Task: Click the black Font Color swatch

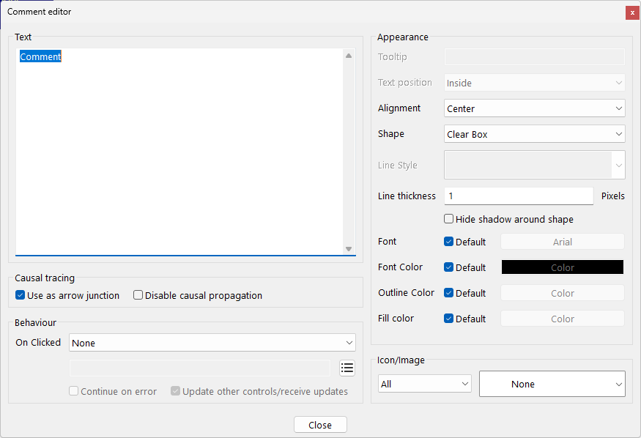Action: click(562, 267)
